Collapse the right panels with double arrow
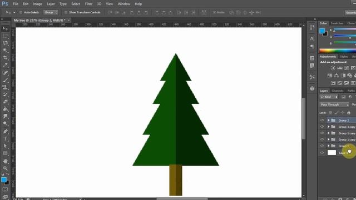 315,19
